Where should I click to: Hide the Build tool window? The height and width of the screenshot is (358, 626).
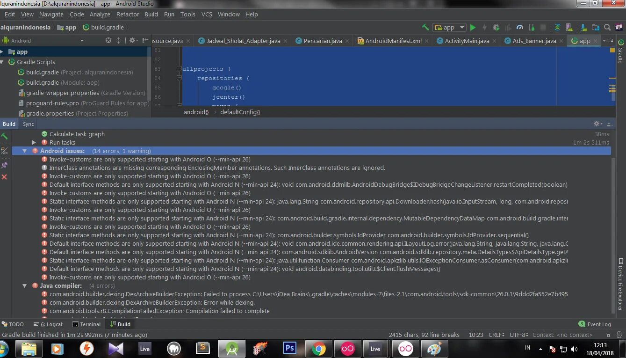tap(610, 124)
